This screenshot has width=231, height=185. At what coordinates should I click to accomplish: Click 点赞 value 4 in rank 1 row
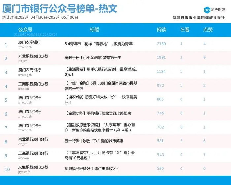point(204,44)
